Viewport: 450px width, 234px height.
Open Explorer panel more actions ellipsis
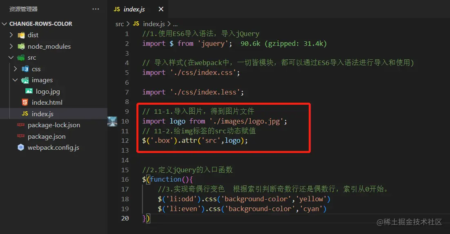(x=96, y=9)
